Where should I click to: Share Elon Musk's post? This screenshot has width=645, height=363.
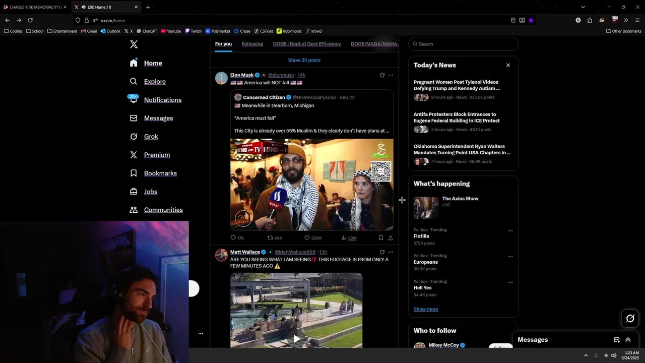pos(391,238)
